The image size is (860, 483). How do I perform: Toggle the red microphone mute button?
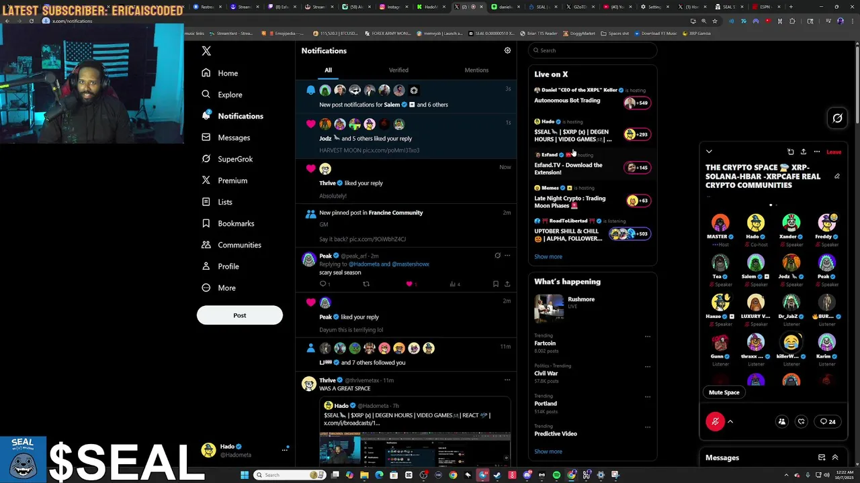[715, 421]
